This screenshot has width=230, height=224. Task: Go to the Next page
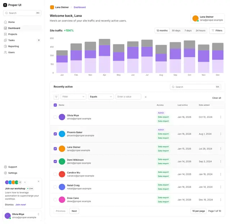coord(74,211)
